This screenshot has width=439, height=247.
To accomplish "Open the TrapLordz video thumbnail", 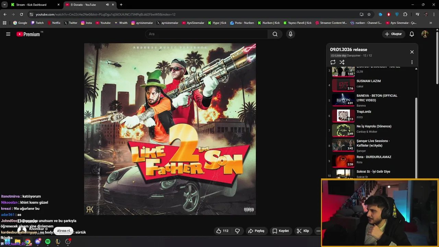I will point(343,116).
